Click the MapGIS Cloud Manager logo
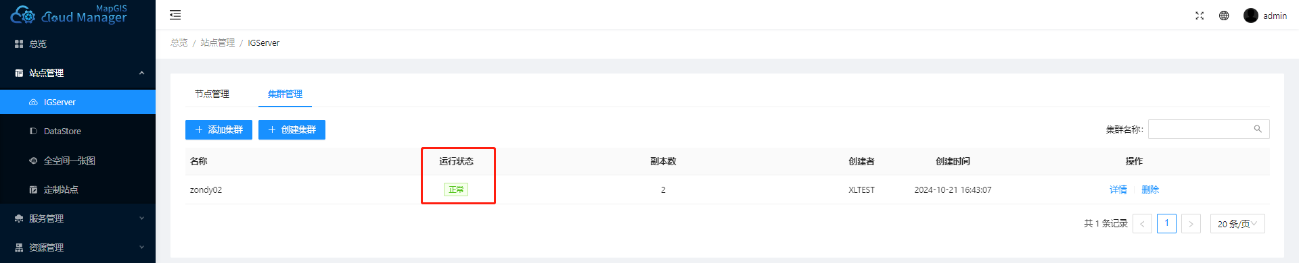 (69, 15)
